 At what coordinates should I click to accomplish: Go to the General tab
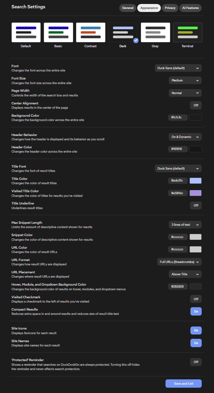click(128, 8)
